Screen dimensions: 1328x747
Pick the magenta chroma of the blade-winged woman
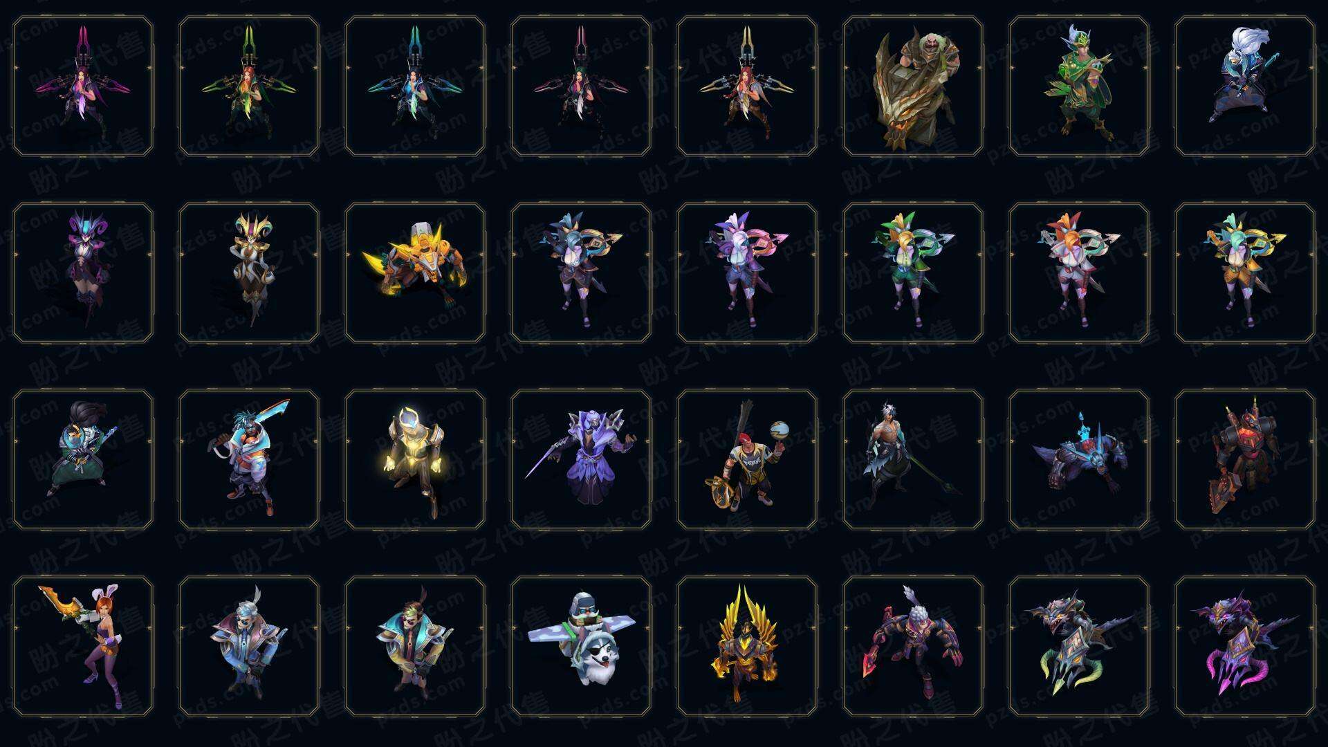(x=83, y=86)
